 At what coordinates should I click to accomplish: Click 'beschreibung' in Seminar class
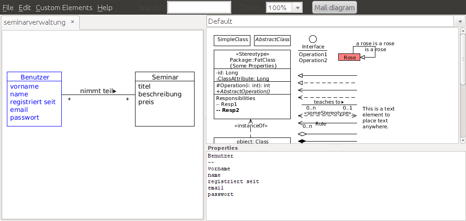pyautogui.click(x=160, y=94)
